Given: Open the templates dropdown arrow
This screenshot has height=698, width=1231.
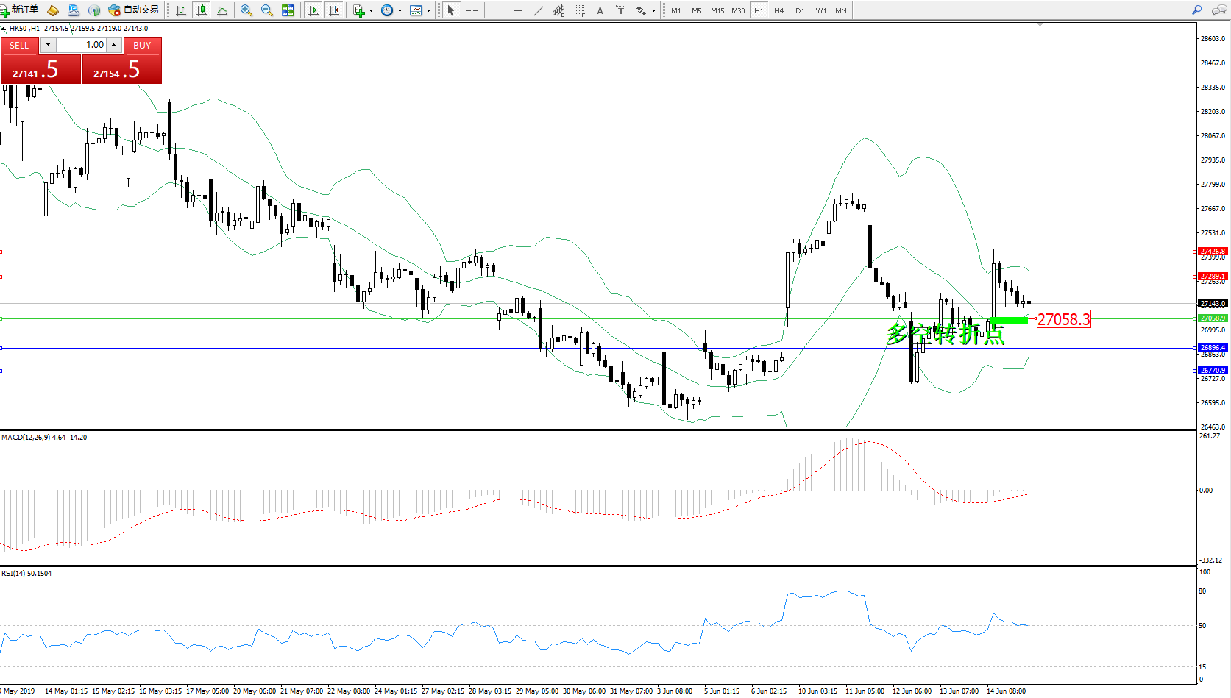Looking at the screenshot, I should point(428,10).
